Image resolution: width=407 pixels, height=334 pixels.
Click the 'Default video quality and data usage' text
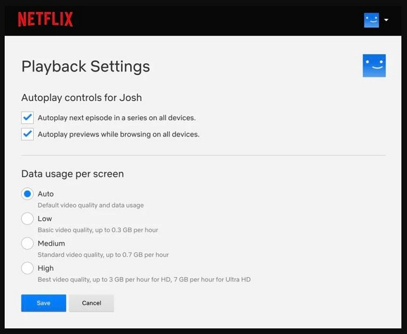[91, 205]
